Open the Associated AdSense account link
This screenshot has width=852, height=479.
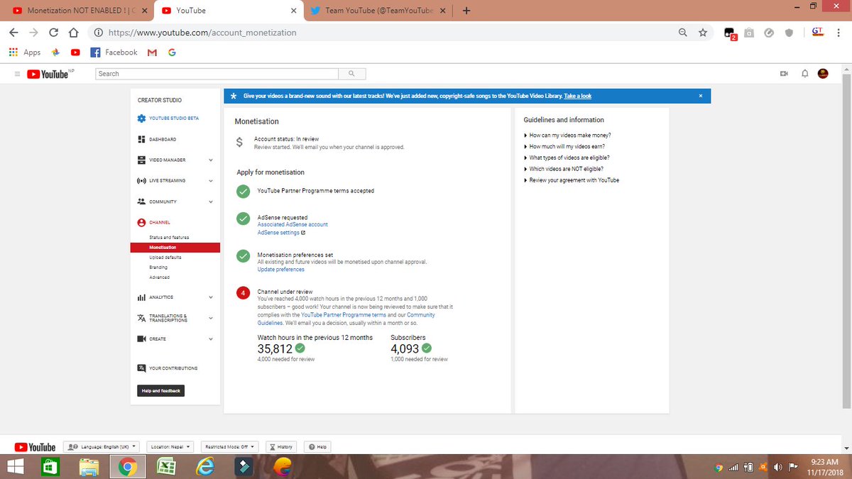293,224
